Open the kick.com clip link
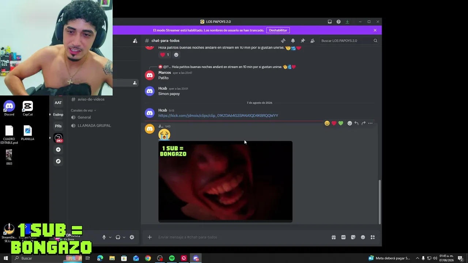Viewport: 468px width, 263px height. tap(218, 115)
